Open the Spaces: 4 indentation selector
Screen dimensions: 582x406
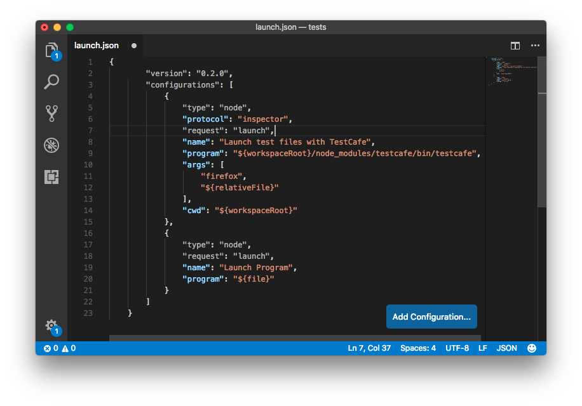tap(417, 348)
